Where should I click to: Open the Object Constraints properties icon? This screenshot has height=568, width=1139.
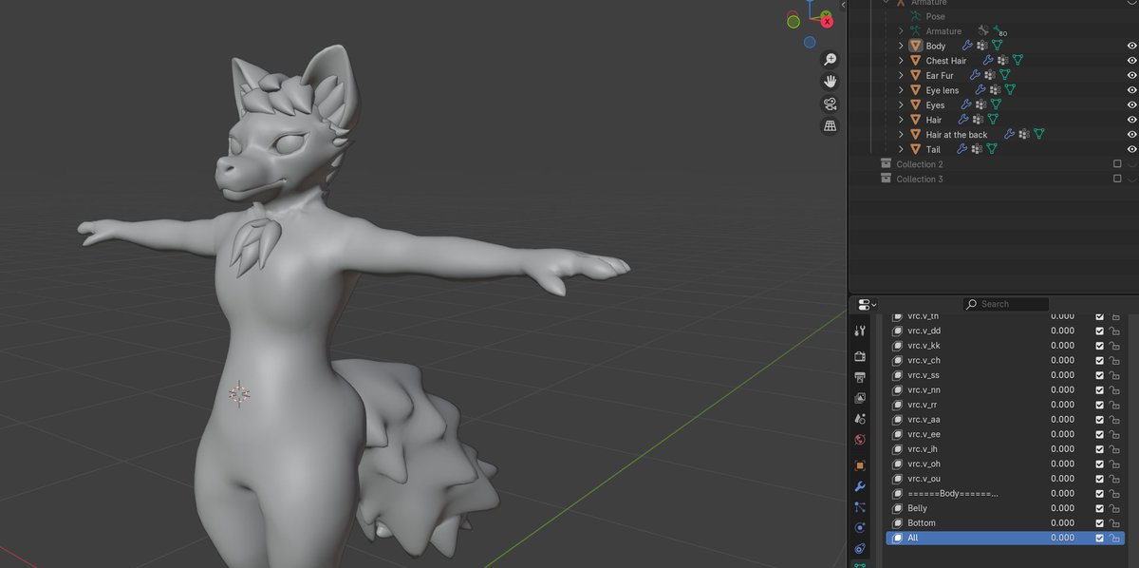coord(860,549)
